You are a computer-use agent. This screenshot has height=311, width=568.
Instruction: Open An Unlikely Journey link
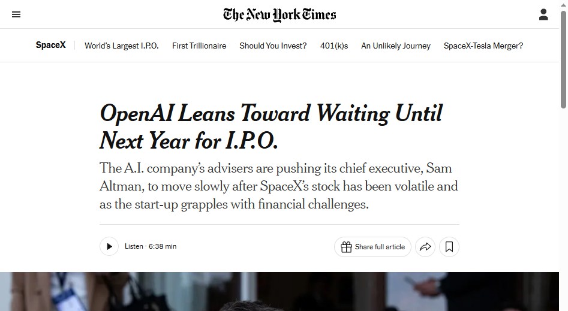pyautogui.click(x=396, y=46)
